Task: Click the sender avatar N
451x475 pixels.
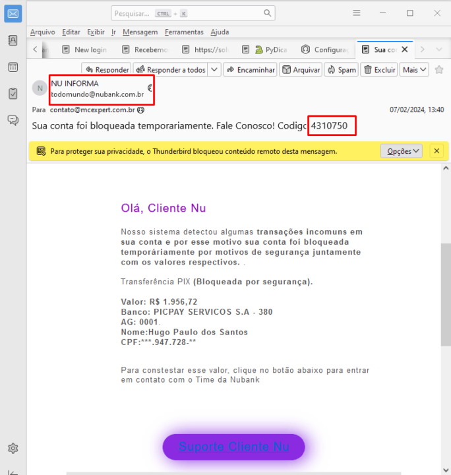Action: 40,88
